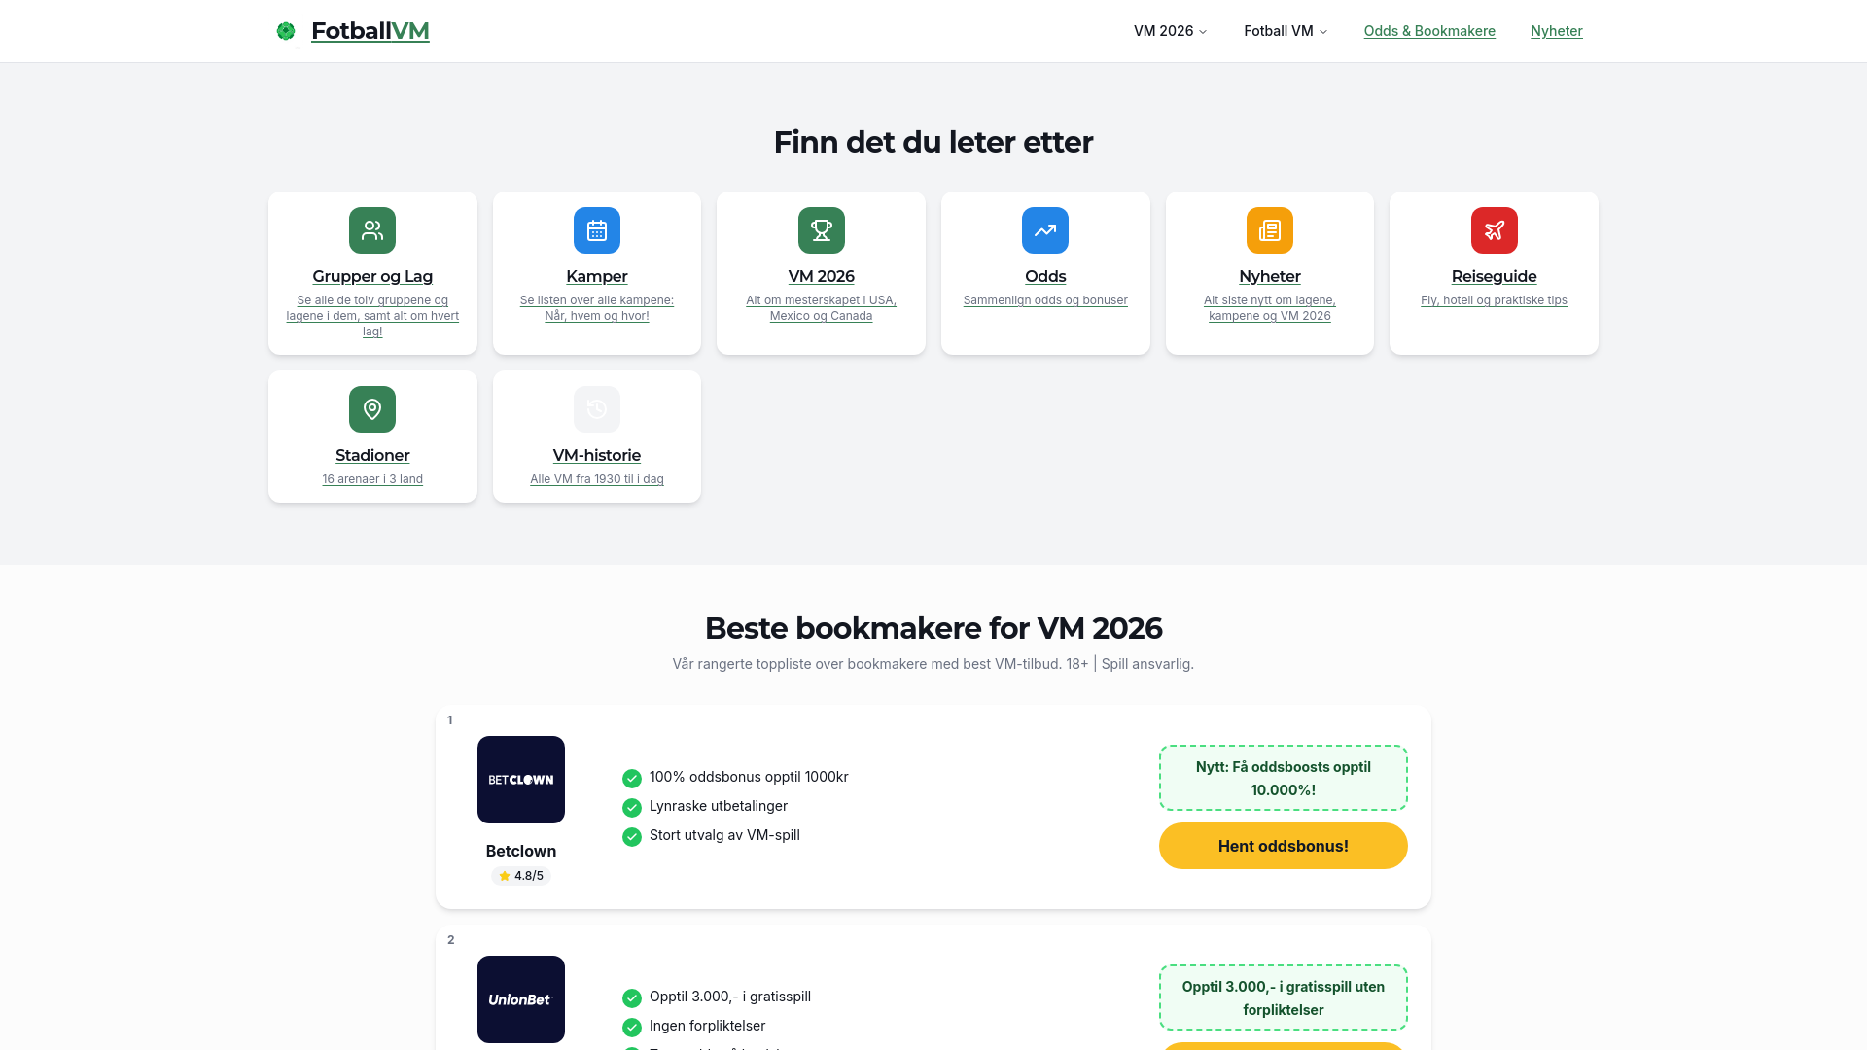
Task: Open Odds & Bookmakere in navigation
Action: point(1429,31)
